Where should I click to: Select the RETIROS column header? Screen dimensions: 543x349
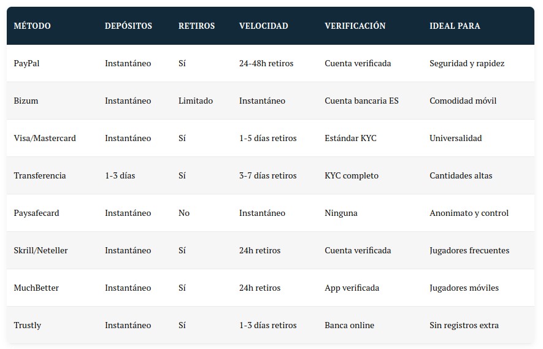click(196, 26)
